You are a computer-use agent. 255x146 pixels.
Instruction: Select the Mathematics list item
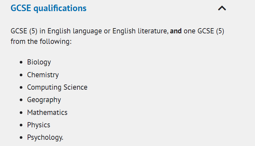point(47,112)
